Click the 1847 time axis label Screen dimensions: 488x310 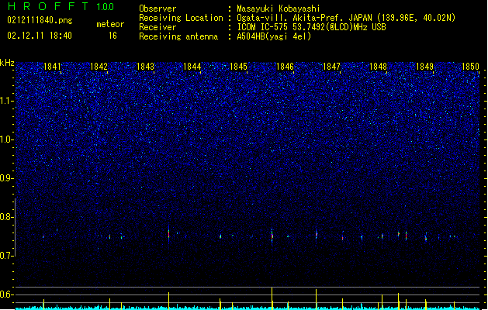click(332, 67)
